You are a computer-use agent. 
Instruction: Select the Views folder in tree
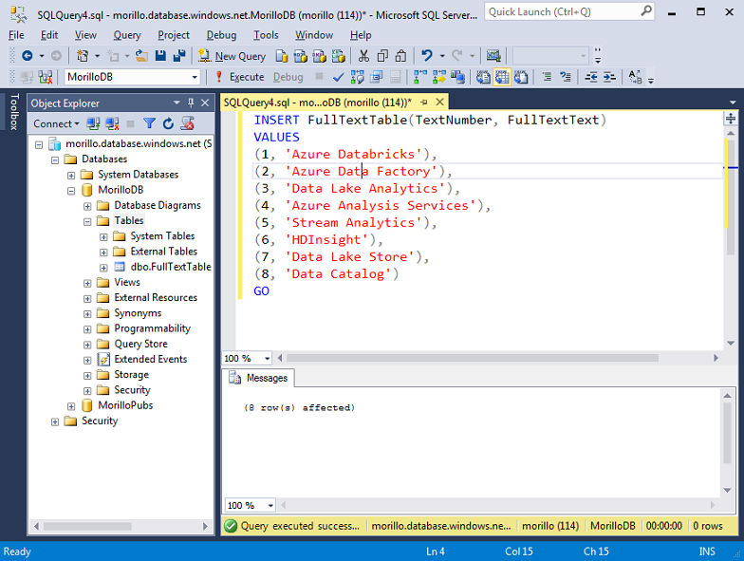(x=127, y=283)
